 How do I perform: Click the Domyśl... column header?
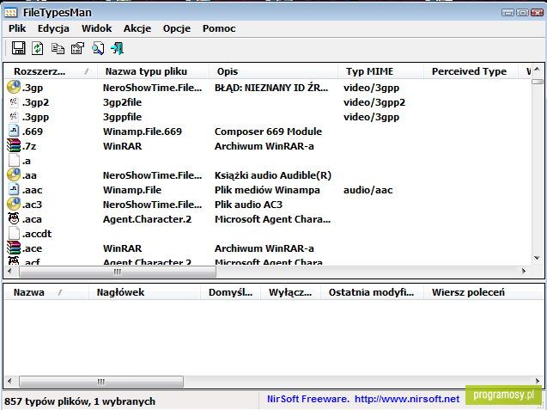[x=230, y=292]
